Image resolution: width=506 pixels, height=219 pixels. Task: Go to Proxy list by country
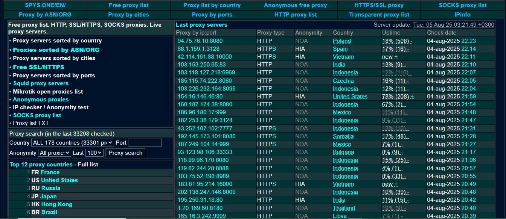point(212,5)
